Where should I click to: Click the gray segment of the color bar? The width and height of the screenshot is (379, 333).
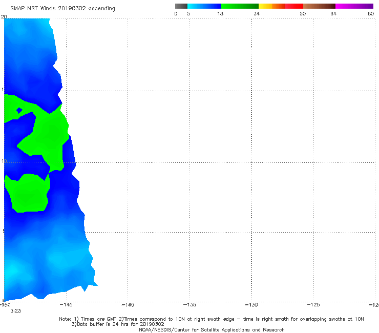181,6
